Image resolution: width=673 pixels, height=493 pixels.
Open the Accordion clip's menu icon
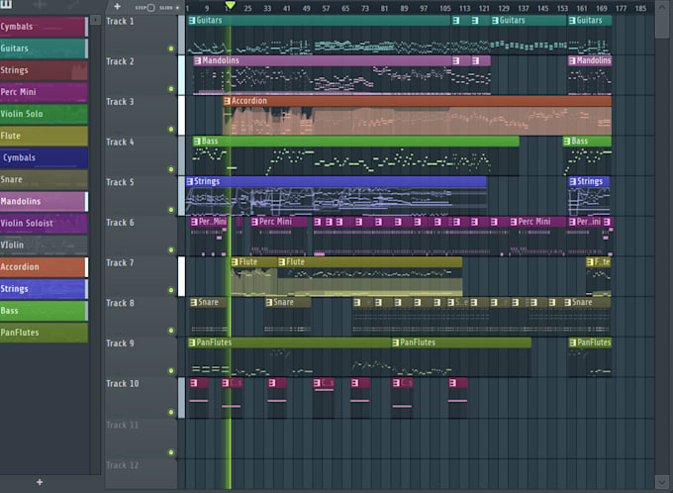[x=227, y=101]
